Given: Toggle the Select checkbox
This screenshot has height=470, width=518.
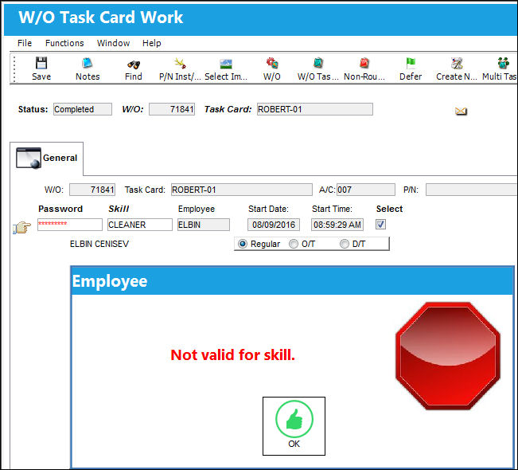Looking at the screenshot, I should coord(380,225).
